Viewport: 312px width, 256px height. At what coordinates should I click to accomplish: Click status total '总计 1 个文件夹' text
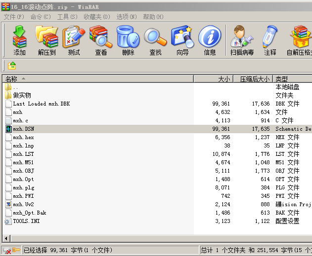click(x=223, y=250)
